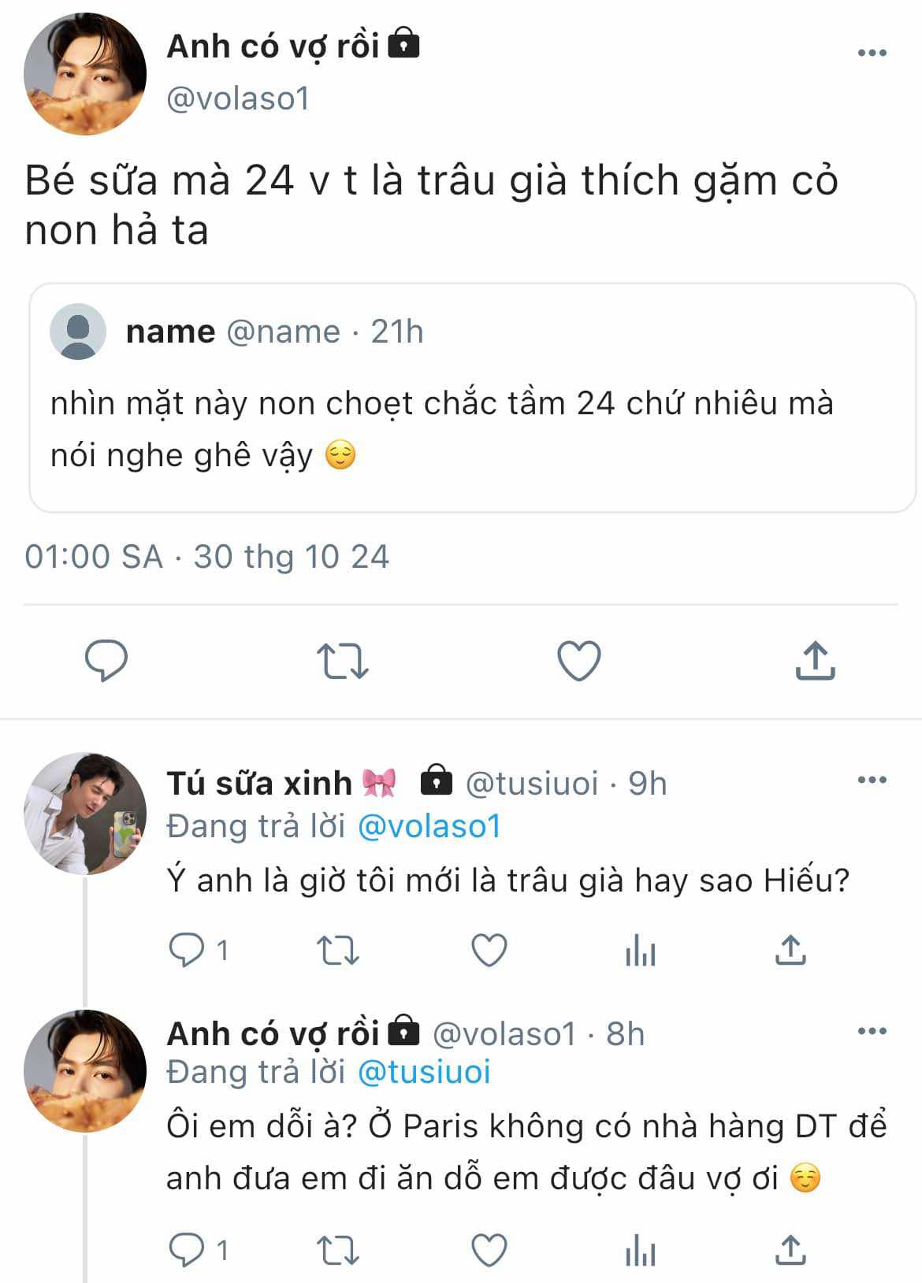Share the main tweet via upload icon

coord(815,660)
